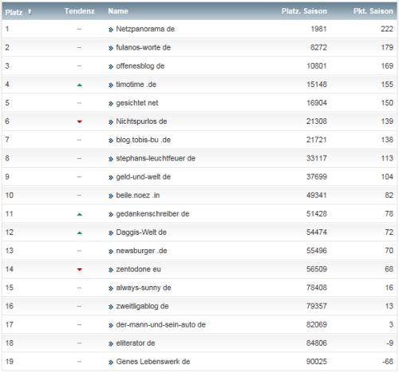399x373 pixels.
Task: Click the red down triangle in zentodone row
Action: tap(79, 269)
